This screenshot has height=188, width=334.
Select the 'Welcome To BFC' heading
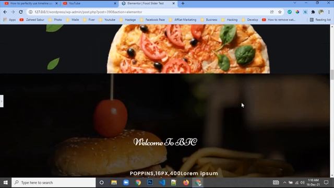[x=165, y=142]
